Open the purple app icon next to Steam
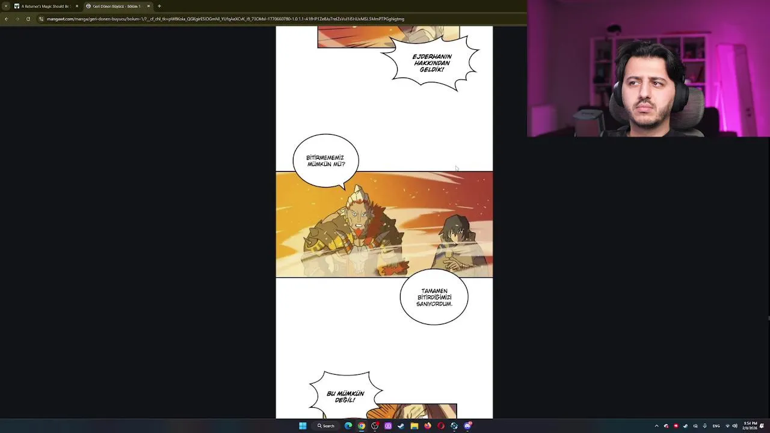This screenshot has width=770, height=433. click(x=388, y=426)
